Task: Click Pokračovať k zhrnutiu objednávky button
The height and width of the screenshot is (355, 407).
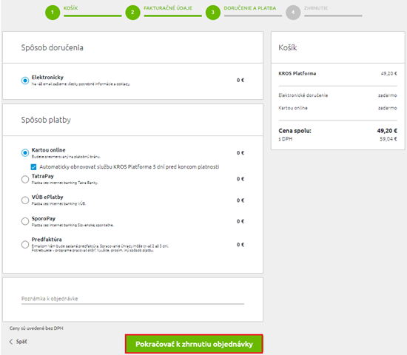Action: tap(194, 344)
